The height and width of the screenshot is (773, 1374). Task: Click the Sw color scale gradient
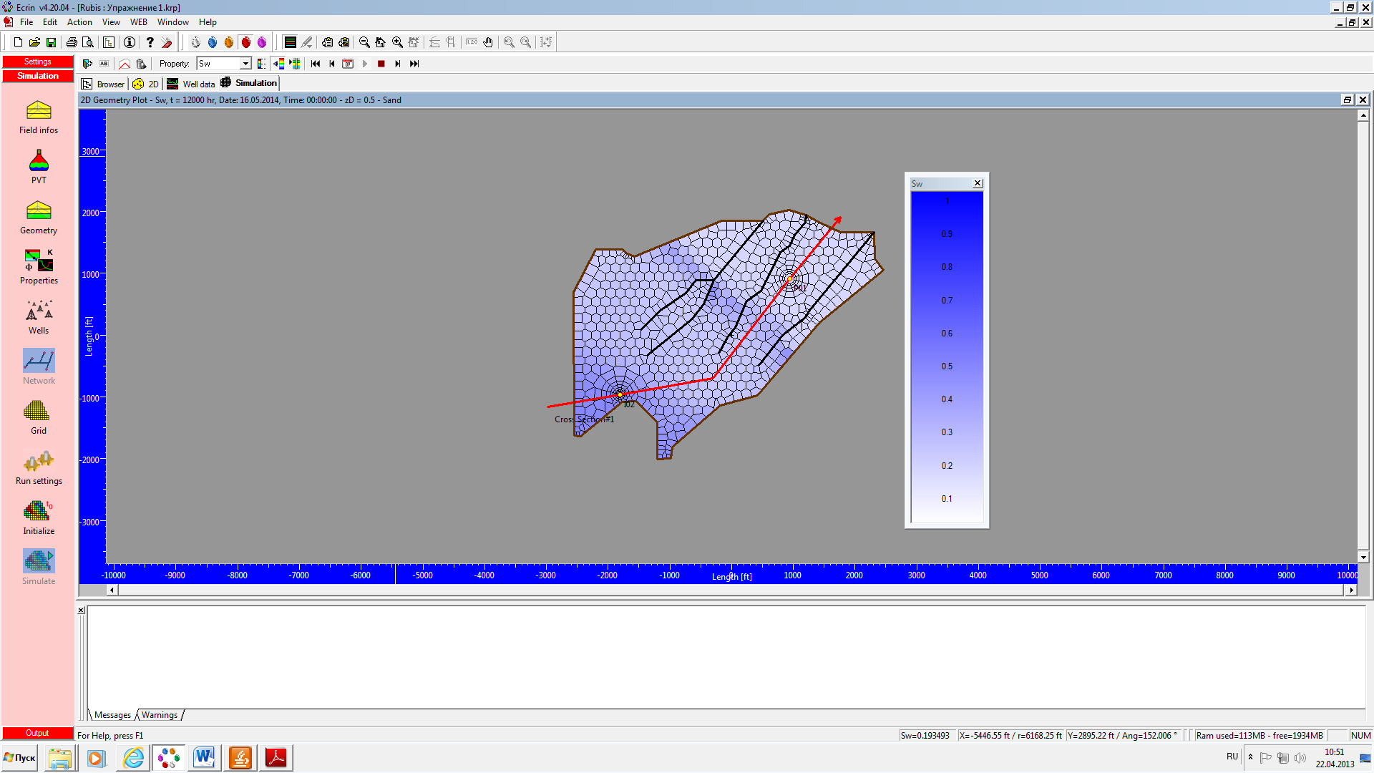pyautogui.click(x=947, y=357)
